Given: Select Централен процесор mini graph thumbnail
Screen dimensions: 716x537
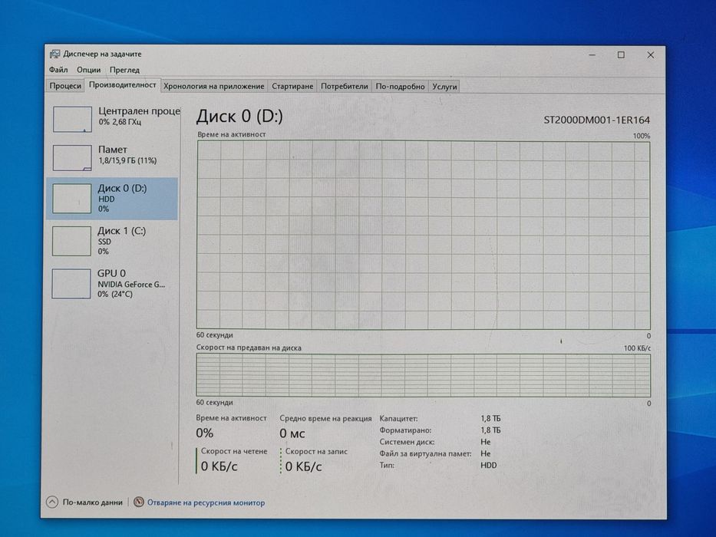Looking at the screenshot, I should (x=72, y=119).
